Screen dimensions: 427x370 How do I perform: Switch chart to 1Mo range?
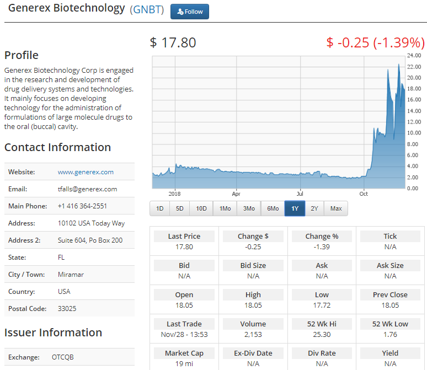click(225, 208)
